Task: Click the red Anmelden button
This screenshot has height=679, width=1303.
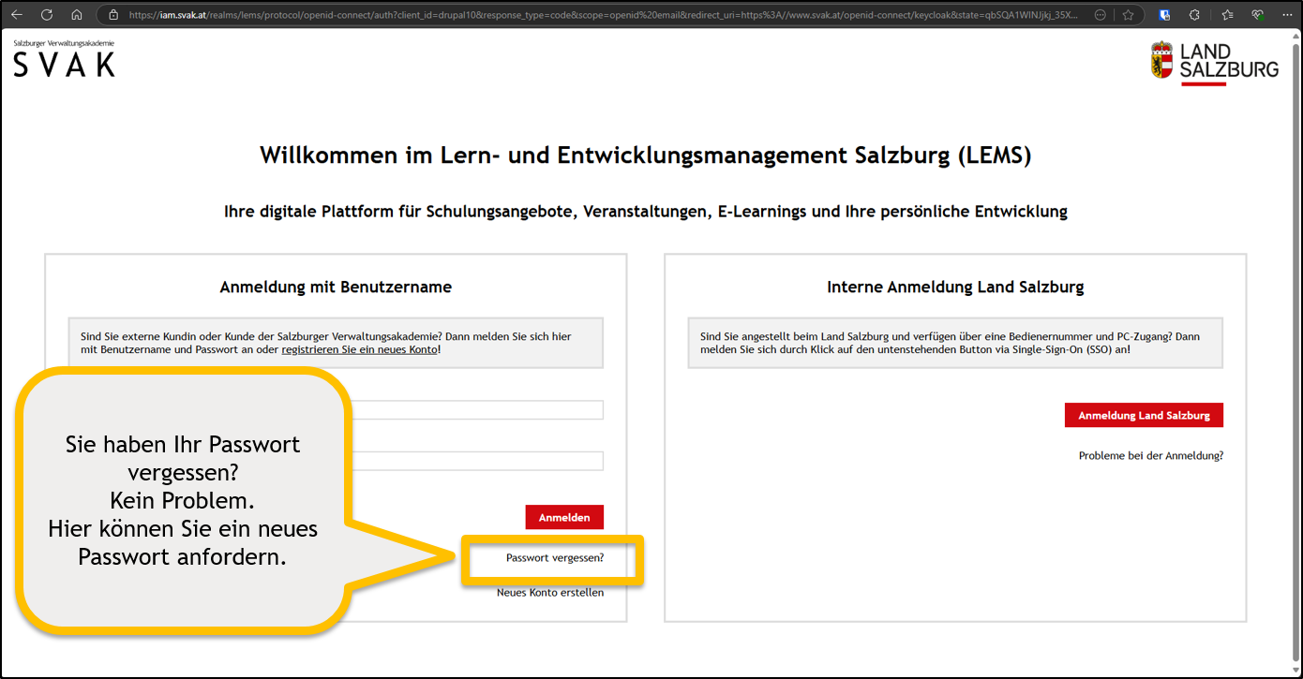Action: pos(564,517)
